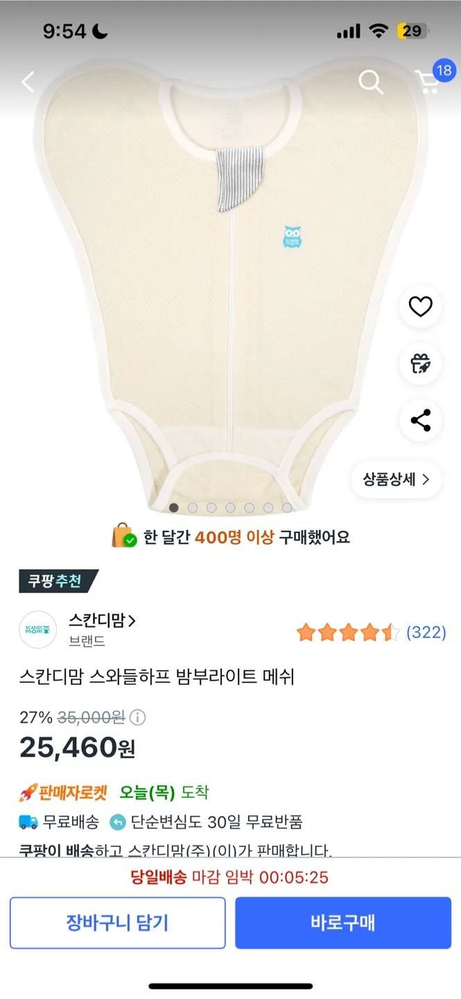Tap the share icon button
Screen dimensions: 461x999
tap(420, 420)
